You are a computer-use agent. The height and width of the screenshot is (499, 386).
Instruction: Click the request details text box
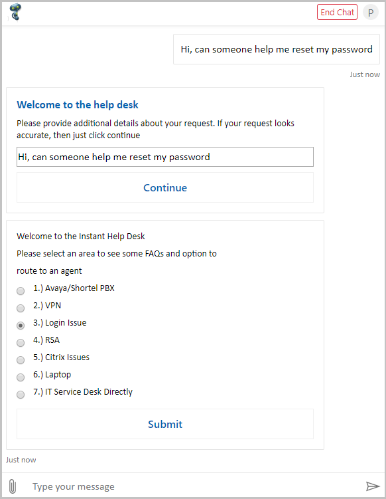point(165,157)
